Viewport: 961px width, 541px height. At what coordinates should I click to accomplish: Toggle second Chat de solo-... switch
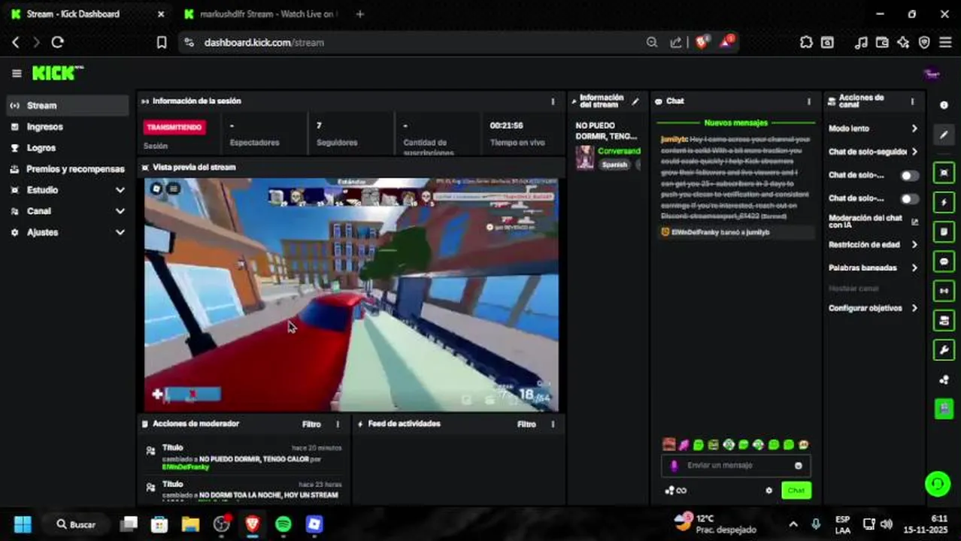[910, 198]
